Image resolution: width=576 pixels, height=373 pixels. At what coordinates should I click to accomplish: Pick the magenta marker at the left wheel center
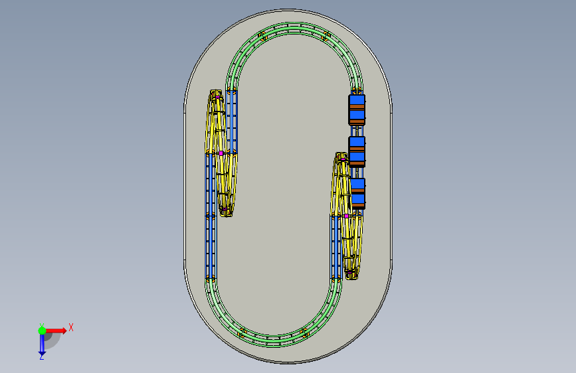[x=221, y=153]
